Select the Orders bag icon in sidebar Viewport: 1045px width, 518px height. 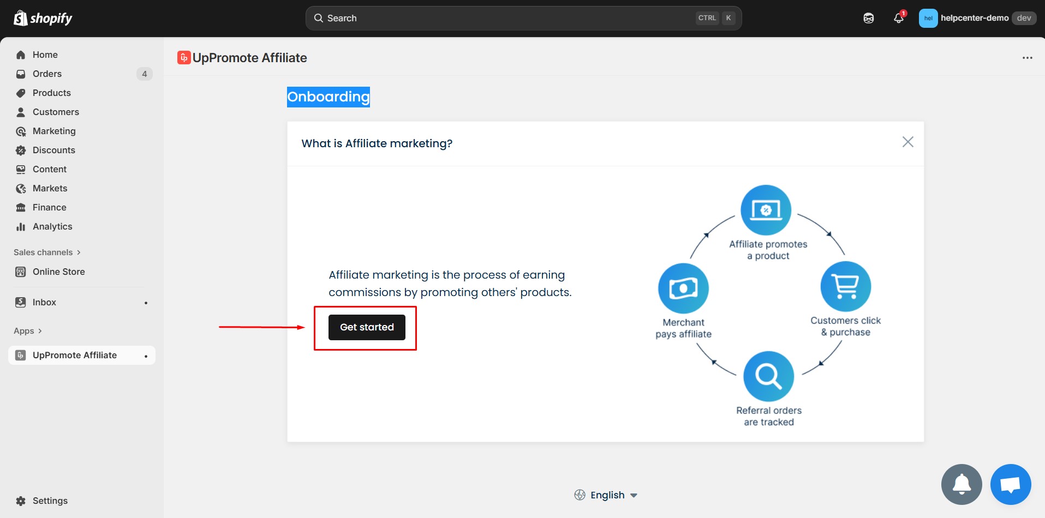click(x=20, y=74)
